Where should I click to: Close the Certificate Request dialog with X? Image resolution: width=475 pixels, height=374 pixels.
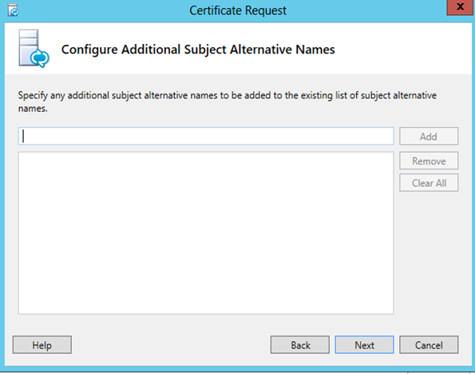(x=460, y=6)
